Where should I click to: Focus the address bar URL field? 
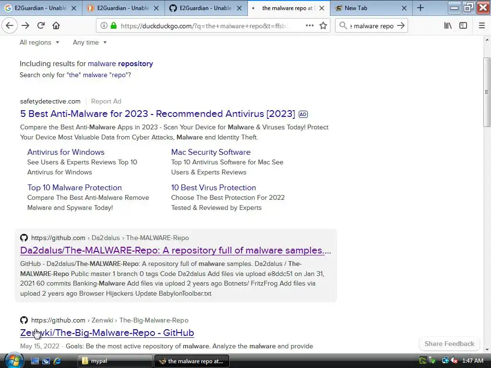pyautogui.click(x=203, y=26)
